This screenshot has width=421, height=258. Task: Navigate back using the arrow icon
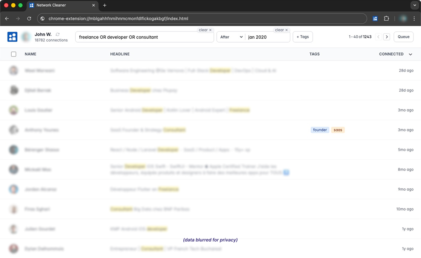(6, 18)
